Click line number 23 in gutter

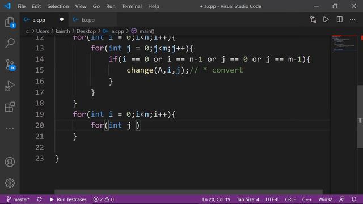[39, 158]
